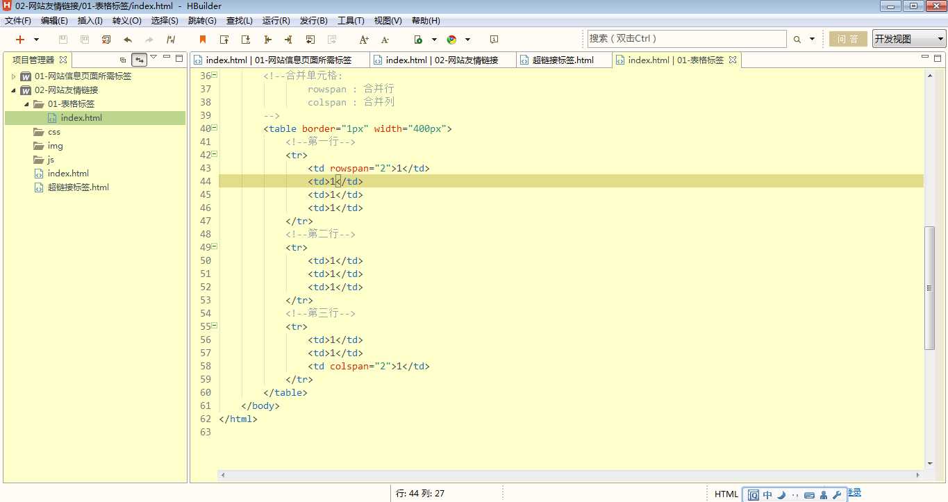
Task: Click the Undo arrow icon
Action: pos(128,40)
